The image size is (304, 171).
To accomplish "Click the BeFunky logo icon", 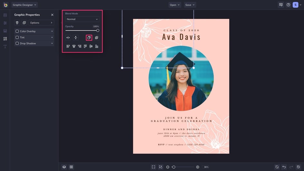I will [x=5, y=5].
